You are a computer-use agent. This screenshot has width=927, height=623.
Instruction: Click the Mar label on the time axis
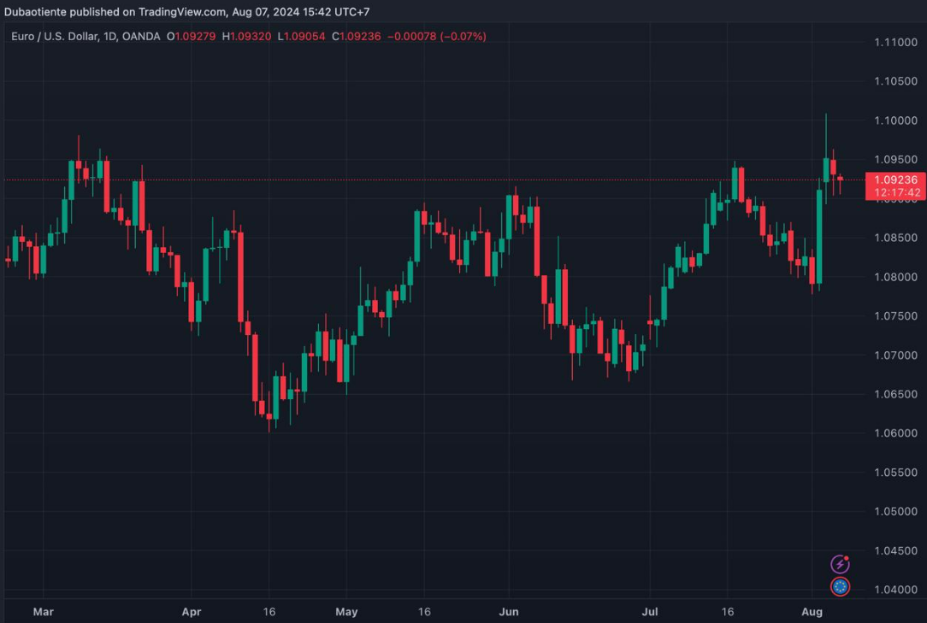pyautogui.click(x=43, y=612)
